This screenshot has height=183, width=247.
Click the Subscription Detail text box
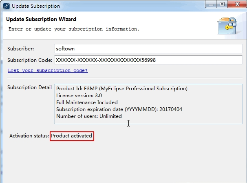pos(148,104)
